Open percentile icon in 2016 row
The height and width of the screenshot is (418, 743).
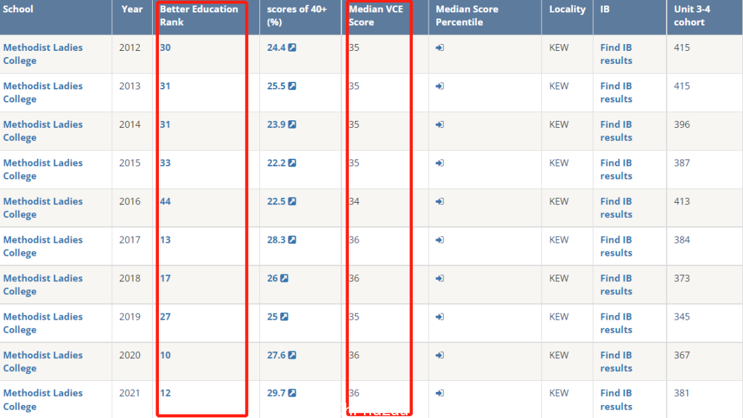(440, 201)
